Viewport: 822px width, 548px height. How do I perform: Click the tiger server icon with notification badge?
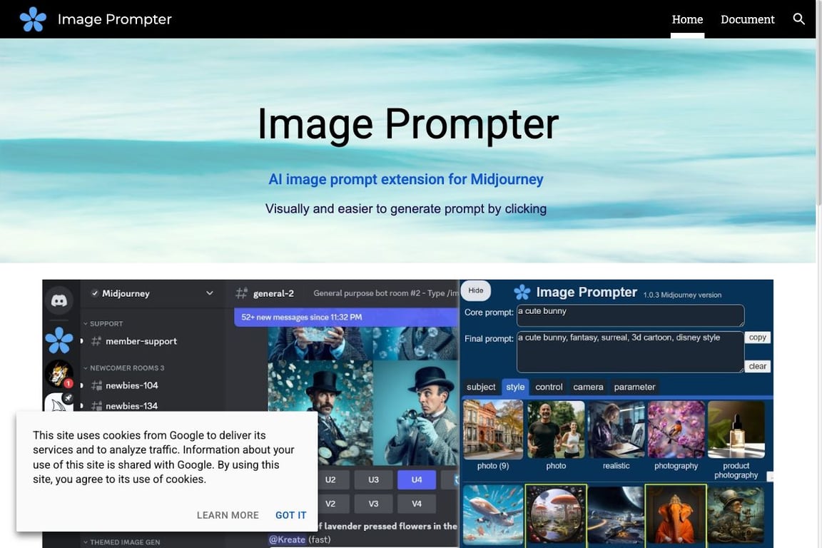point(59,373)
